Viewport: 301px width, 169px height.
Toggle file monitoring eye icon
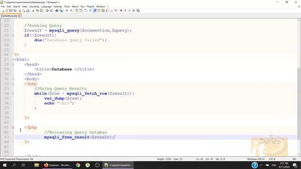pos(116,10)
